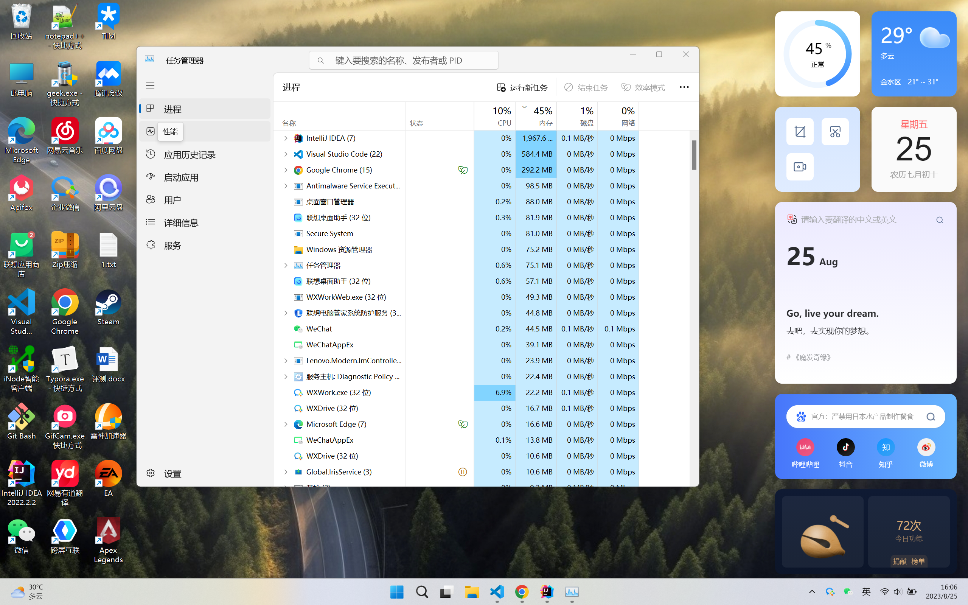Click the 榜单 button in wooden fish widget

click(918, 561)
